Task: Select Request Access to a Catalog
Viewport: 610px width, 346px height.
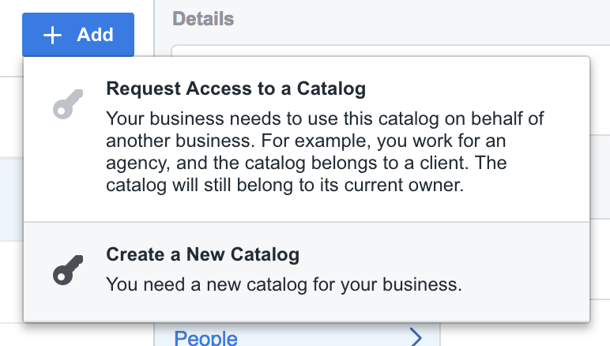Action: click(x=306, y=139)
